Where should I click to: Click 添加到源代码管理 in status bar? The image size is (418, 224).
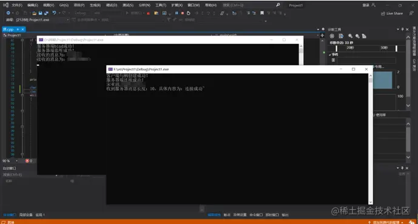(386, 222)
